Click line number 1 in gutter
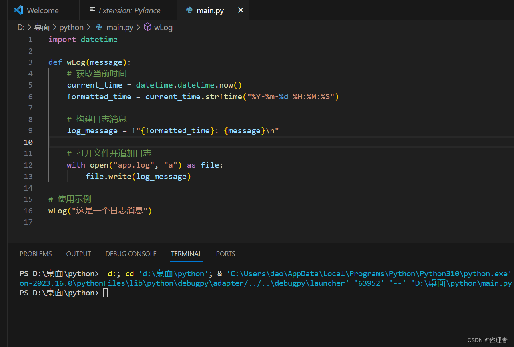This screenshot has height=347, width=514. pos(30,40)
